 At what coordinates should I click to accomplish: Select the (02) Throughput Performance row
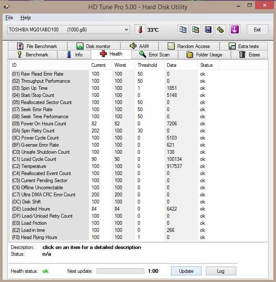tap(138, 81)
